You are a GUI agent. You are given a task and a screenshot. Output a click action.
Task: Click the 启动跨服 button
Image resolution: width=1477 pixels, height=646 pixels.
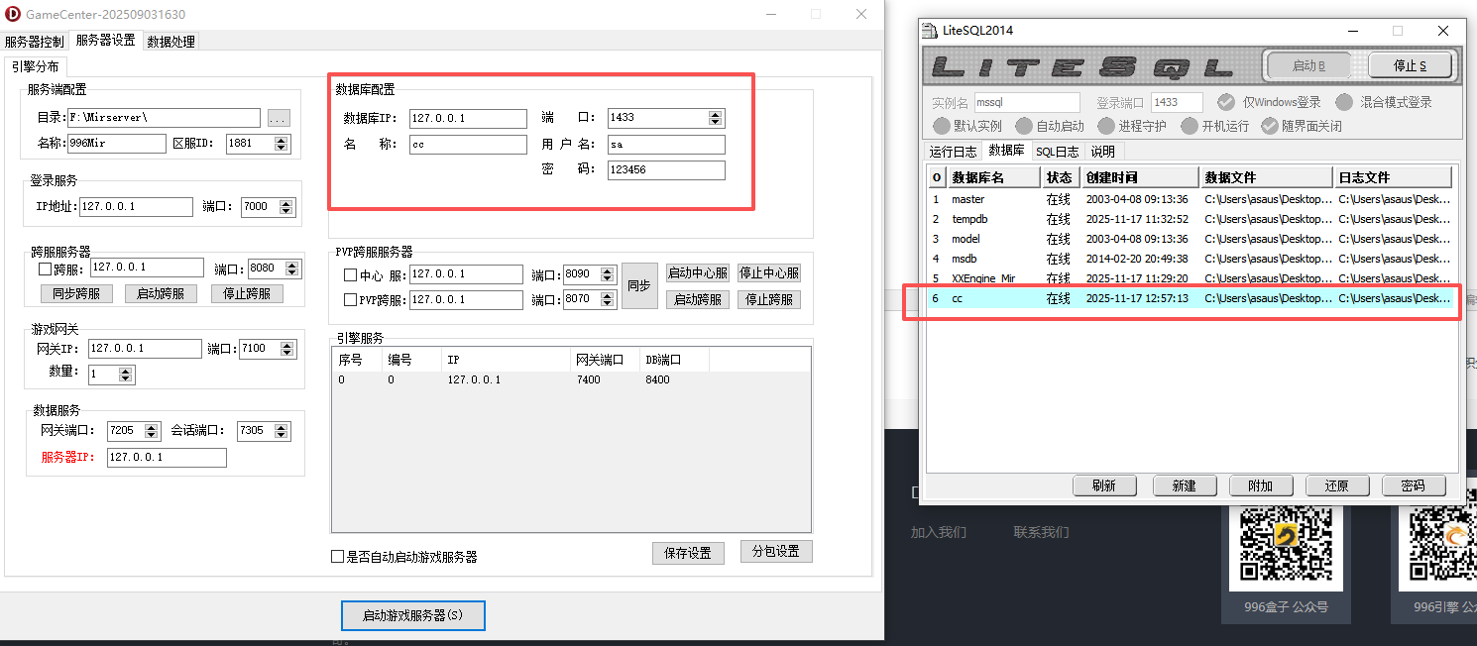pyautogui.click(x=161, y=293)
